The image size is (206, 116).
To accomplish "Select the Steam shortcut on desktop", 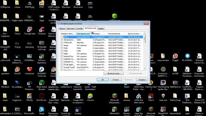I will coord(126,87).
